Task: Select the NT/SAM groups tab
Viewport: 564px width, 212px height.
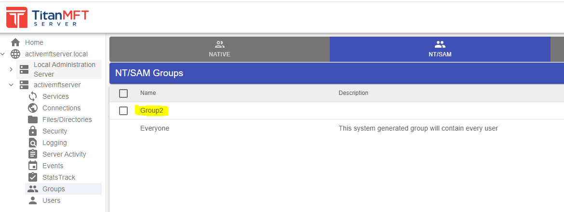Action: [440, 49]
